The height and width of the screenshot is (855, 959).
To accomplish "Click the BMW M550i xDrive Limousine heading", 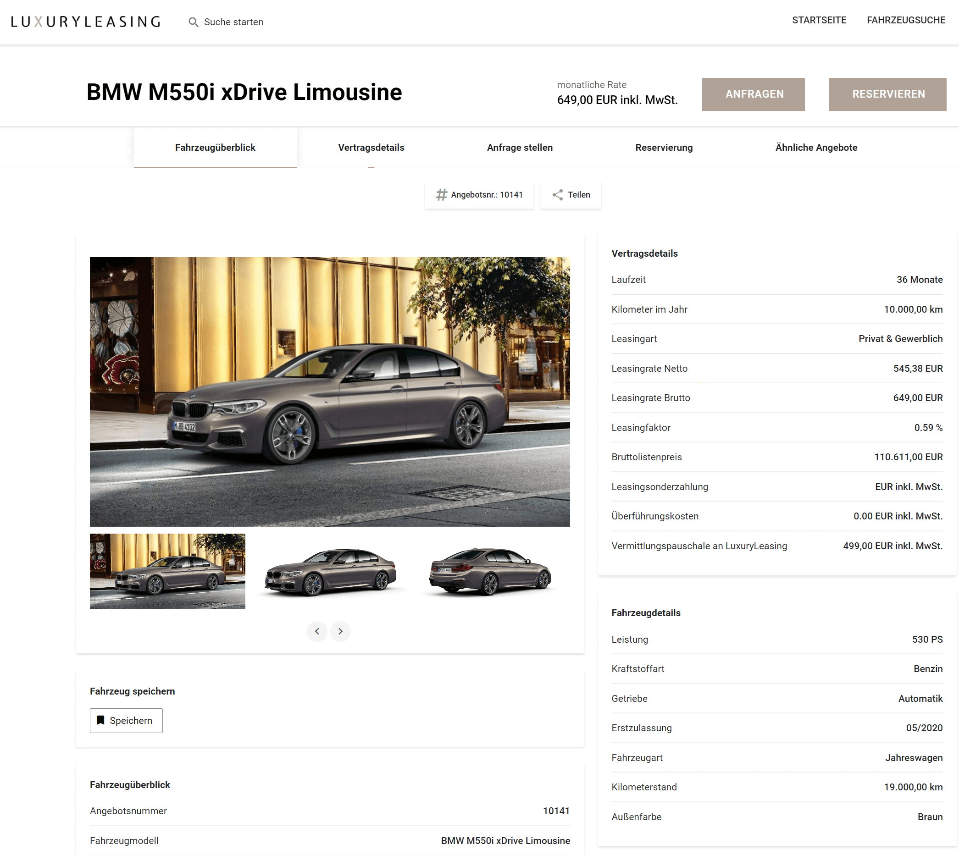I will (x=244, y=92).
